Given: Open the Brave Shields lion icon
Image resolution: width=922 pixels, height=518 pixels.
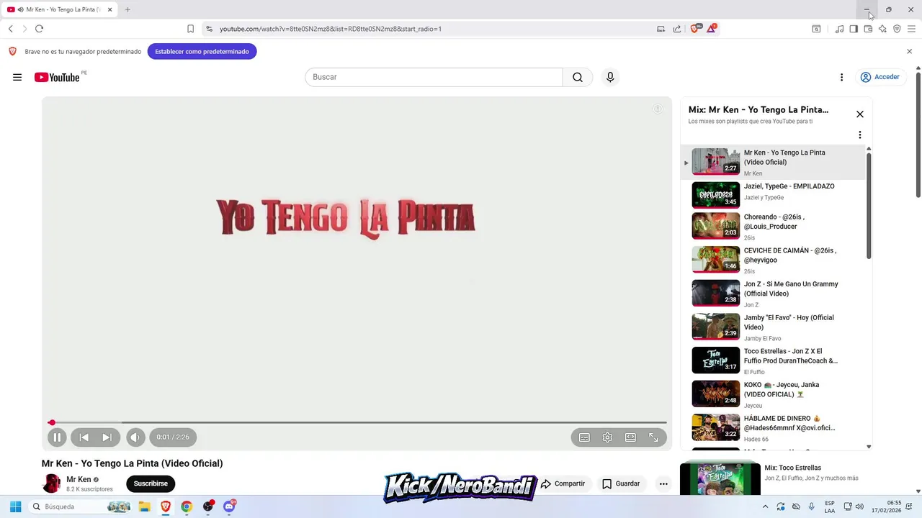Looking at the screenshot, I should click(696, 29).
